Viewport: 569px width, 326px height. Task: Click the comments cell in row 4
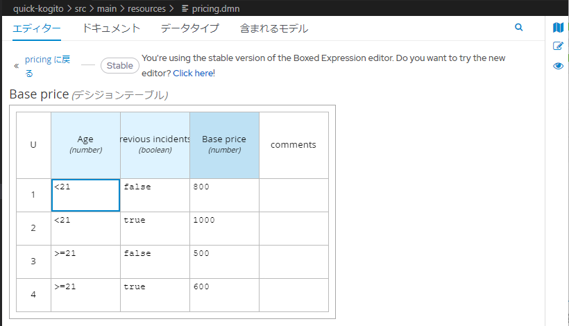click(294, 295)
